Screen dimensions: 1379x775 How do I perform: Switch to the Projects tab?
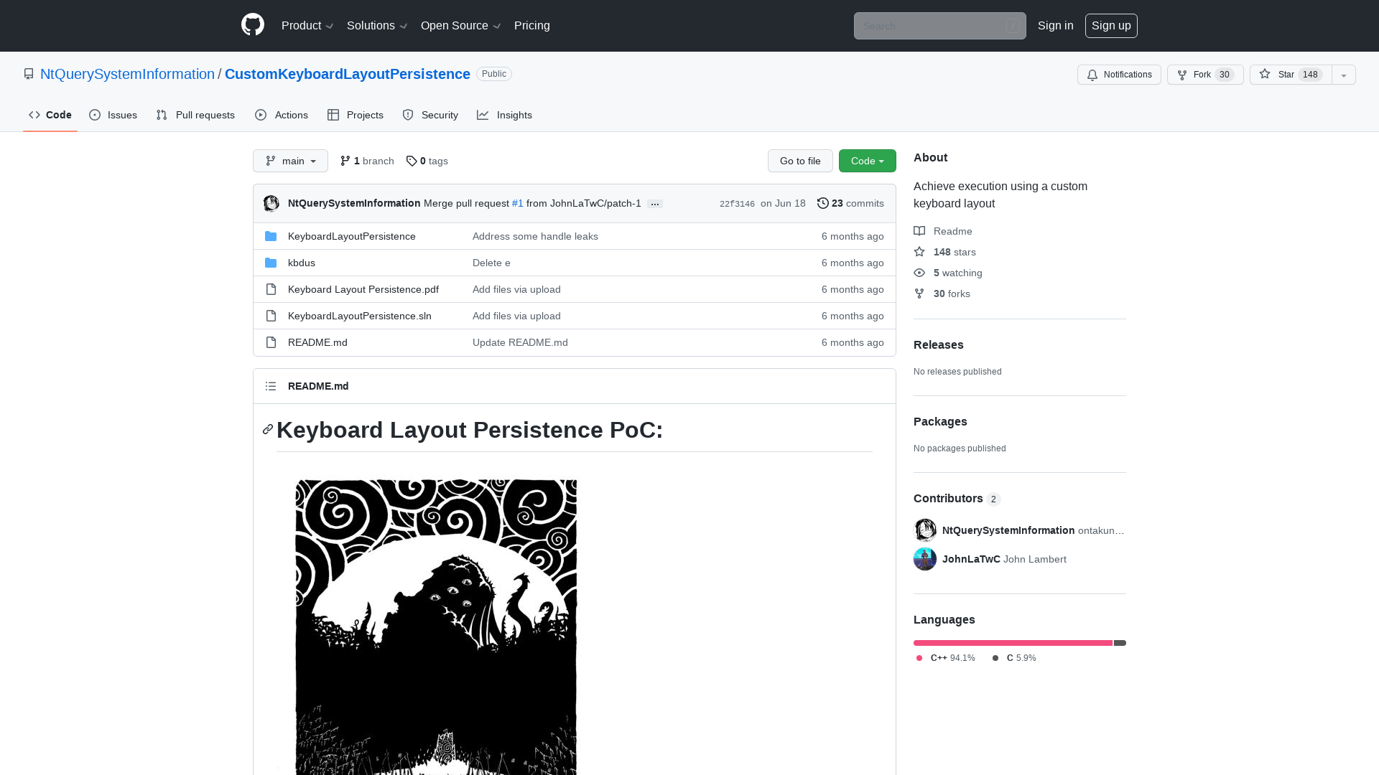[x=356, y=115]
